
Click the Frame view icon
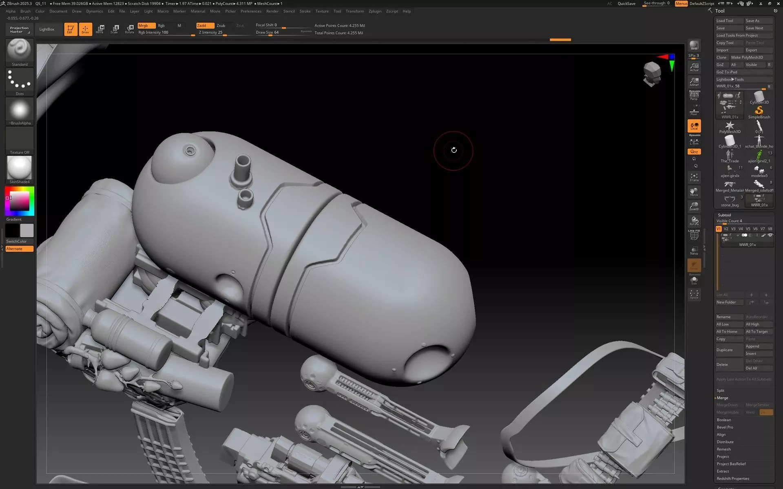pyautogui.click(x=694, y=177)
